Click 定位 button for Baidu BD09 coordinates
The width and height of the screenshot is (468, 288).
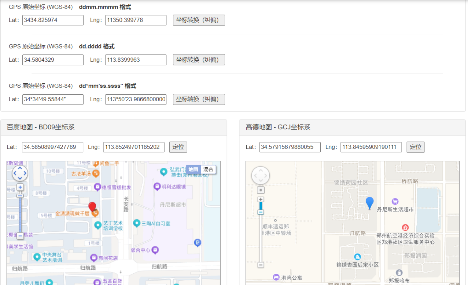click(178, 147)
